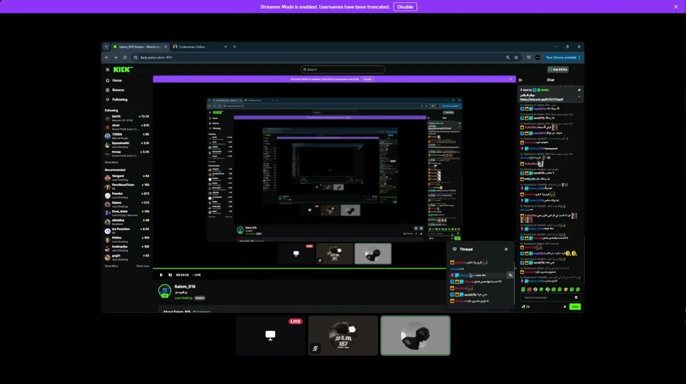Open recommended channel FernAboutTown
686x384 pixels.
point(127,187)
